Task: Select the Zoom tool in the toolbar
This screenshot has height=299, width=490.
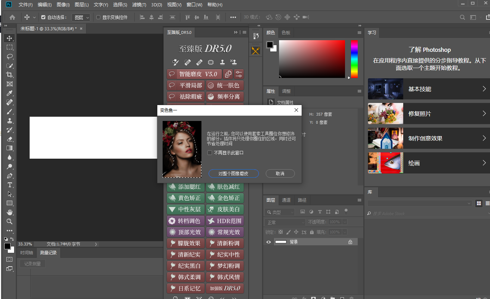Action: point(10,221)
